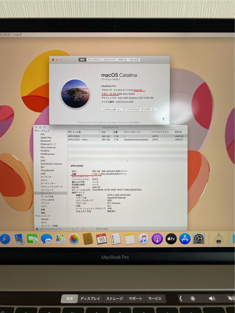Open FaceTime in the Dock
The height and width of the screenshot is (313, 235).
pyautogui.click(x=32, y=239)
